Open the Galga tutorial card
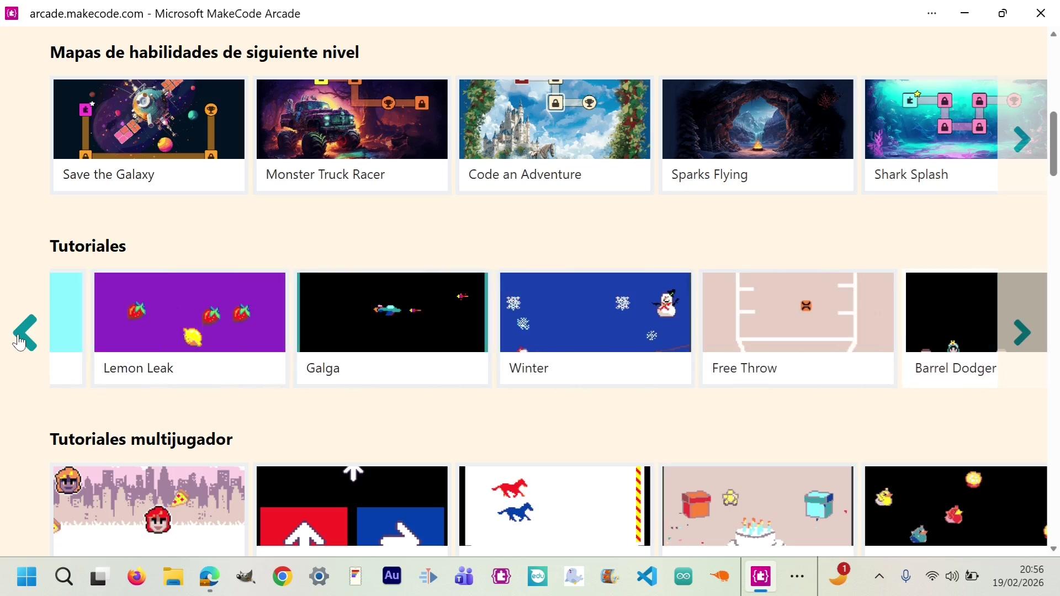This screenshot has height=596, width=1060. click(x=392, y=328)
